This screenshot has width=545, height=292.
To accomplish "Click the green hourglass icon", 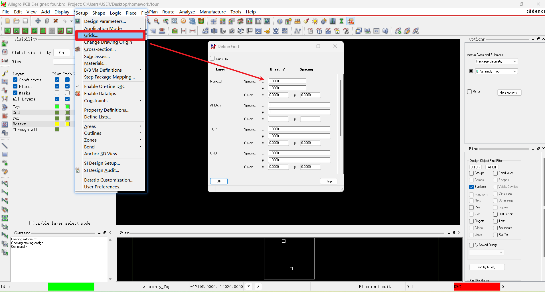I will [x=342, y=21].
